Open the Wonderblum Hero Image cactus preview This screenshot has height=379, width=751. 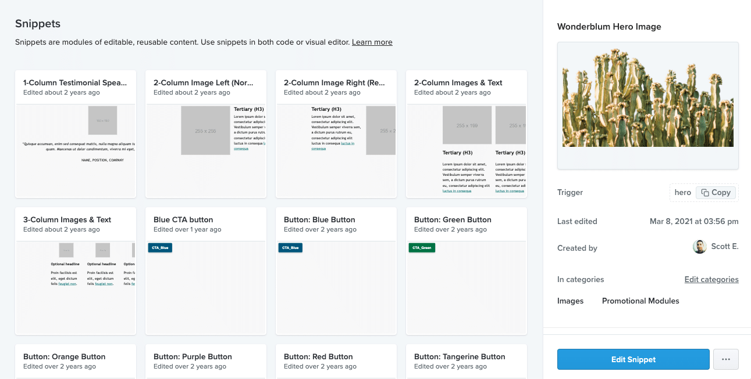pos(648,106)
